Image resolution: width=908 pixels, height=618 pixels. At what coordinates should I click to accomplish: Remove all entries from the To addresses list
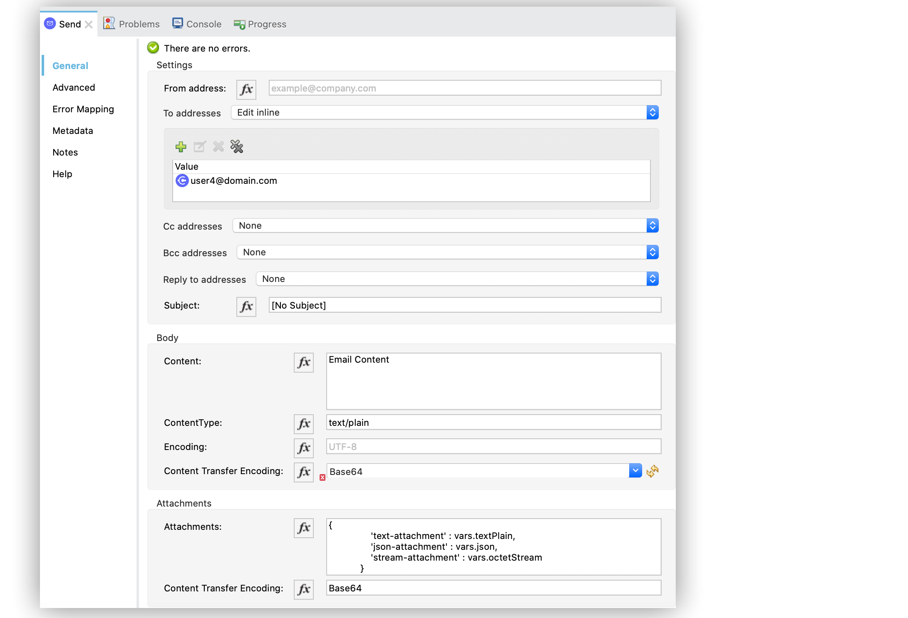click(x=237, y=147)
